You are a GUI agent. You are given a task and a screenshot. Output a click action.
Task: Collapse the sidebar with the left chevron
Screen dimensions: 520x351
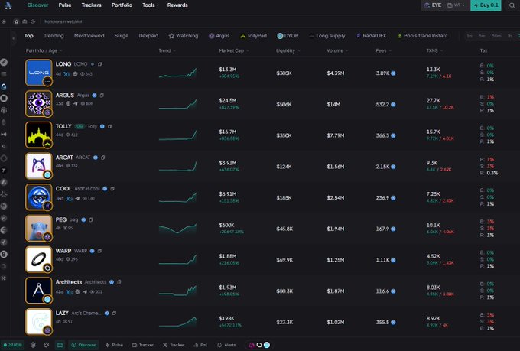coord(14,38)
